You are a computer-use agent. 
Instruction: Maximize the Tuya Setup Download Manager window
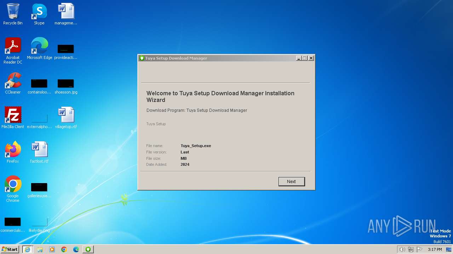tap(305, 58)
